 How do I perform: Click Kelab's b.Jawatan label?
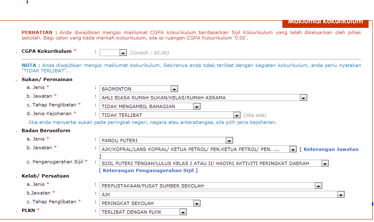pos(38,193)
